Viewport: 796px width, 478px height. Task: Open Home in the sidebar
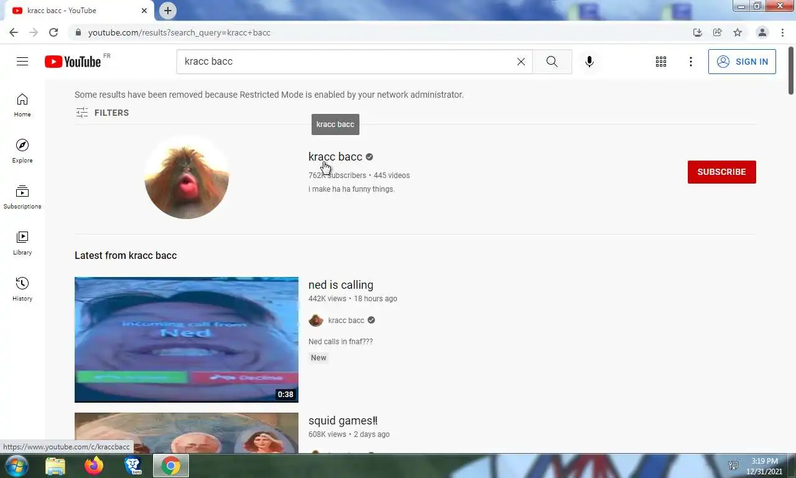coord(22,105)
